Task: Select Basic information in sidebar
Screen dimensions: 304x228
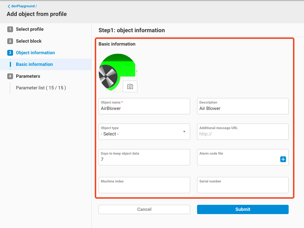Action: point(34,64)
